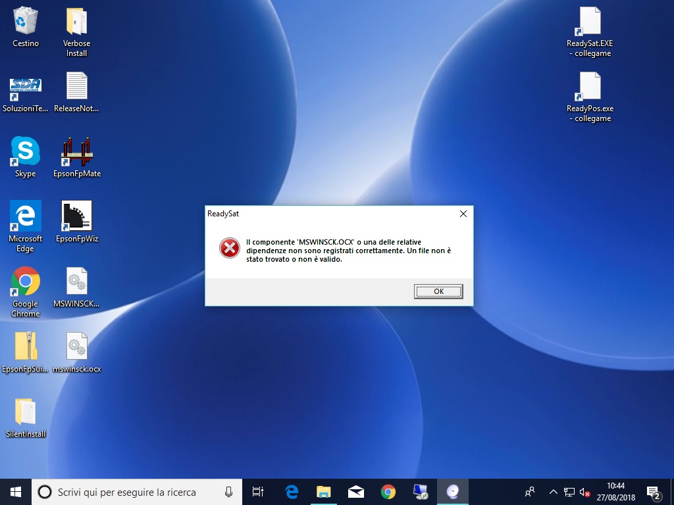Open the network status tray icon
This screenshot has height=505, width=674.
(569, 492)
